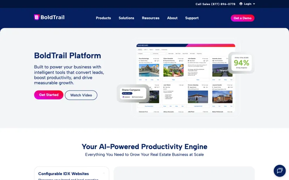Click the Watch Video button
The height and width of the screenshot is (180, 289).
81,95
